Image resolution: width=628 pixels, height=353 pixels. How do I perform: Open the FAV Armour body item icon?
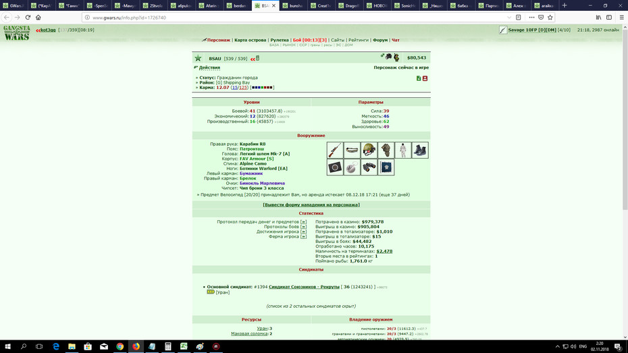pyautogui.click(x=386, y=150)
